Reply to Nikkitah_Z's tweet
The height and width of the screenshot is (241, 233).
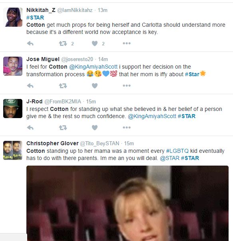[x=30, y=43]
